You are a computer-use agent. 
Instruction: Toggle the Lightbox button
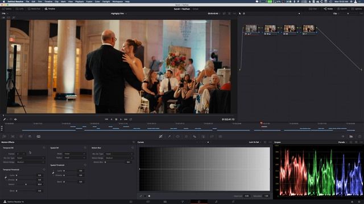pyautogui.click(x=357, y=9)
